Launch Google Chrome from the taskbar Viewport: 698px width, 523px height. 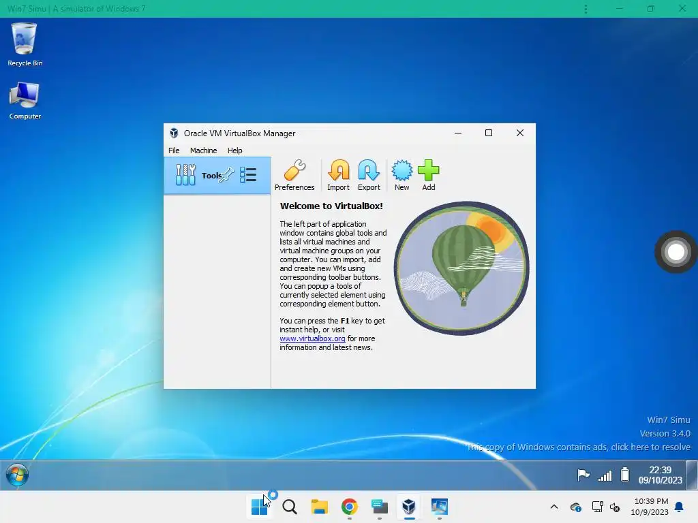[x=350, y=507]
